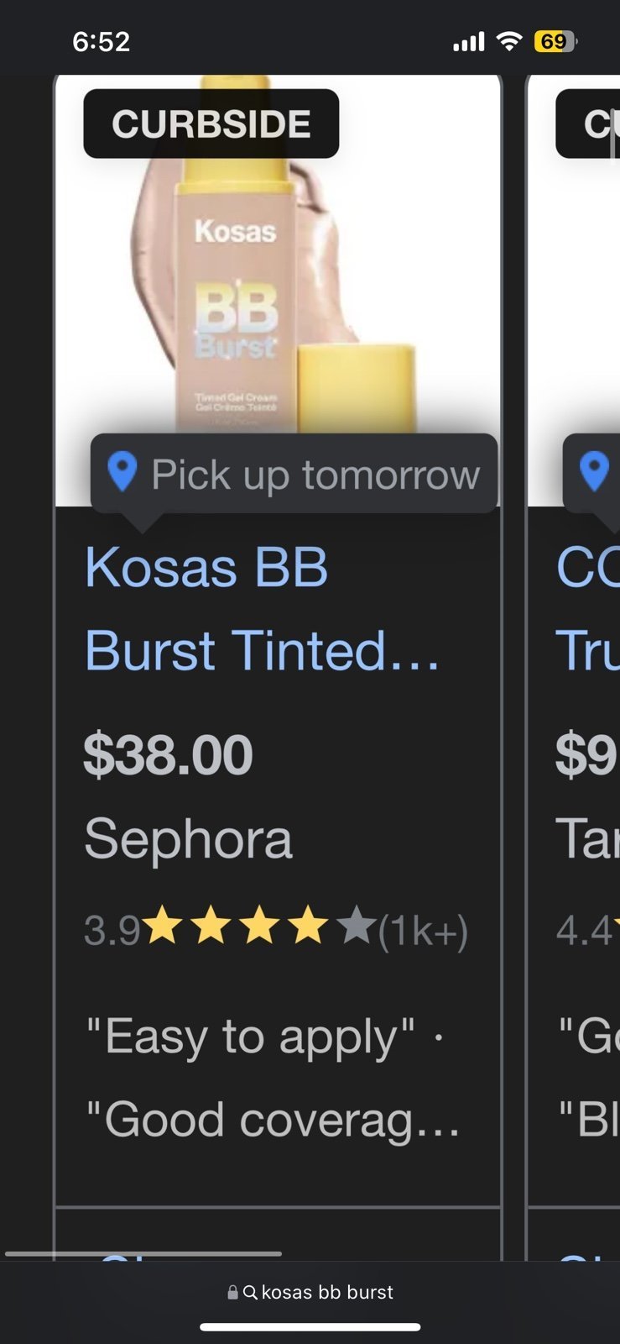Tap the first yellow rating star

click(162, 926)
